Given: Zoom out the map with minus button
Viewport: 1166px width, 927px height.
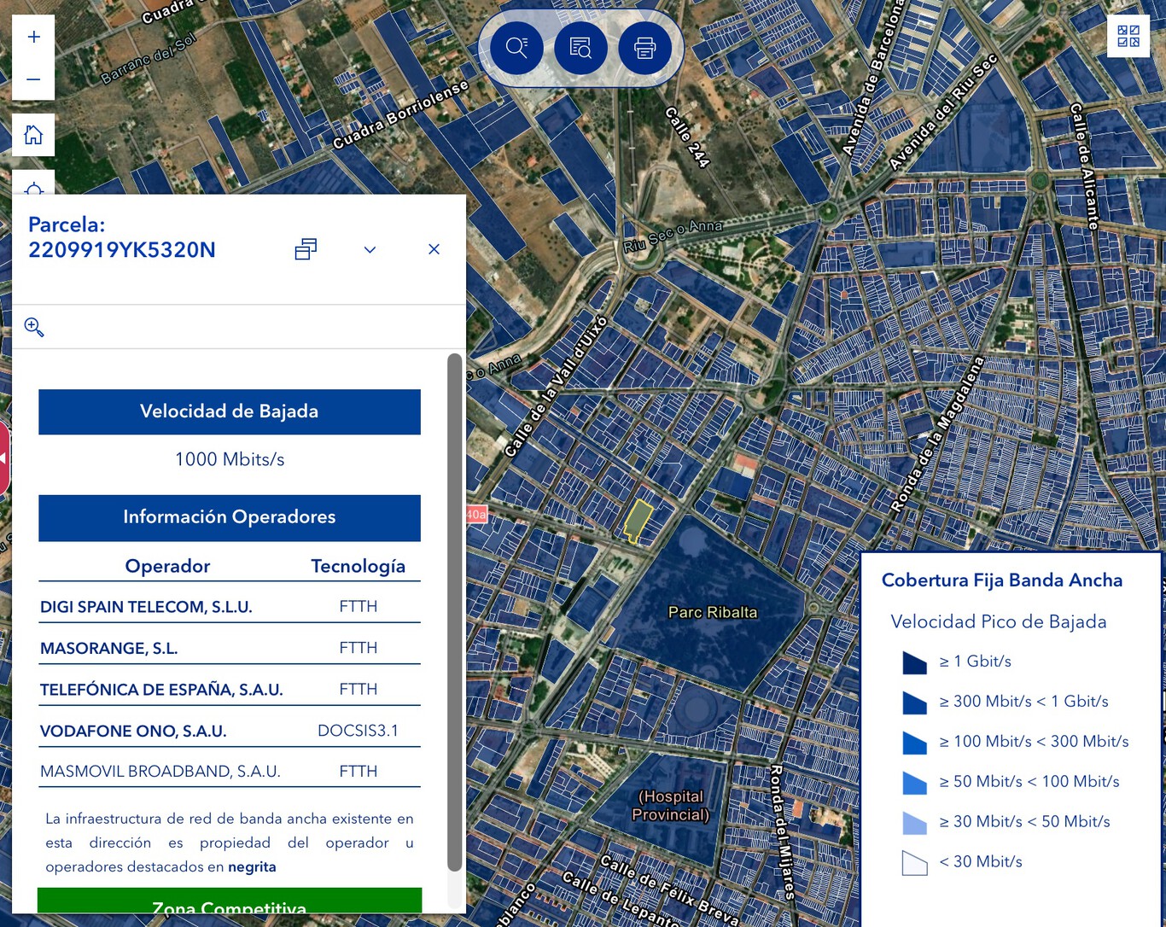Looking at the screenshot, I should coord(33,79).
